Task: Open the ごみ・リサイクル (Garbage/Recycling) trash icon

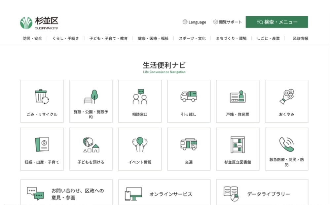Action: (42, 97)
